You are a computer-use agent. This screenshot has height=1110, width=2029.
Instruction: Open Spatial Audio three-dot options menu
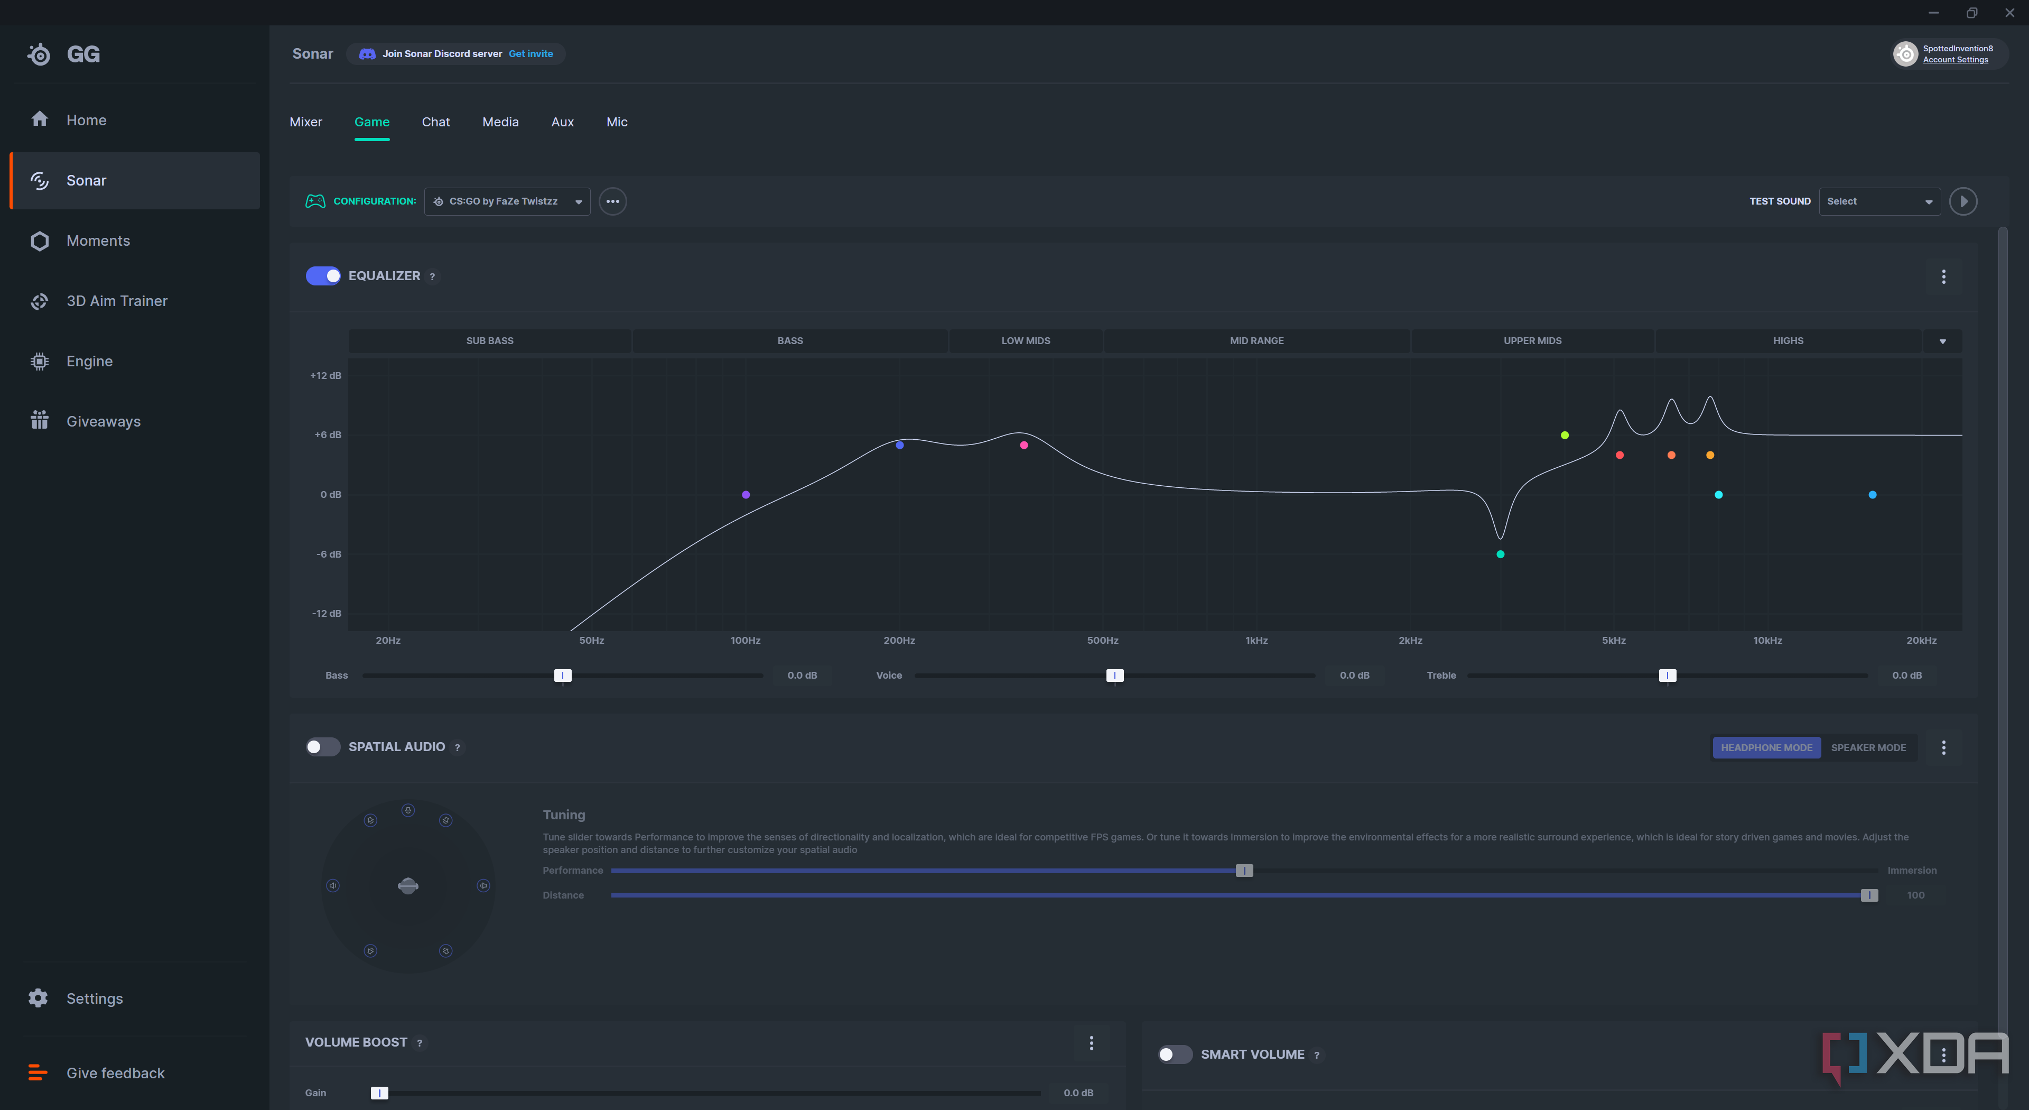pyautogui.click(x=1943, y=747)
